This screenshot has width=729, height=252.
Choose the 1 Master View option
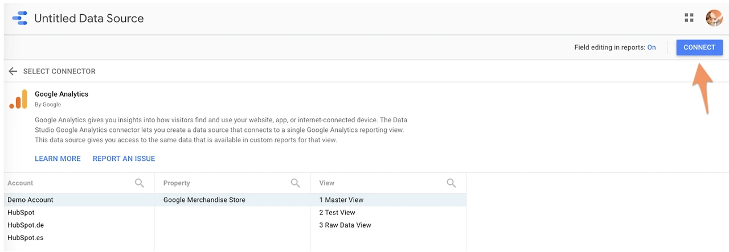tap(341, 200)
